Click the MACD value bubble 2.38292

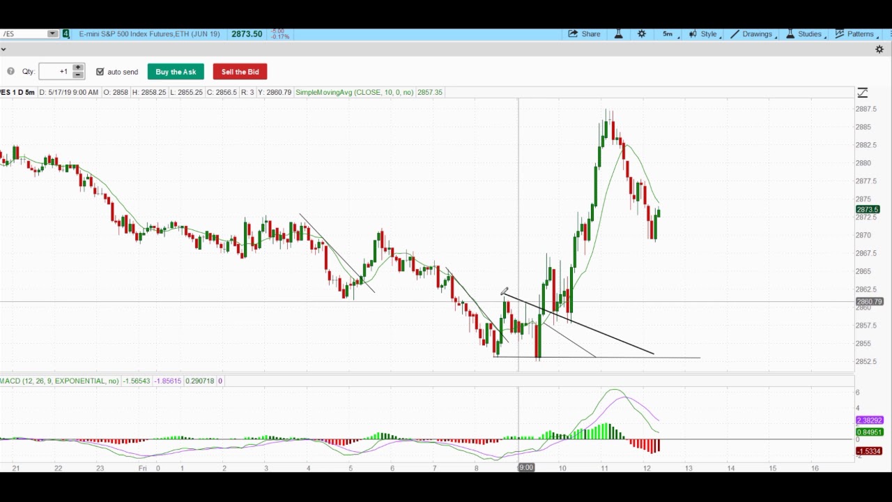pyautogui.click(x=870, y=420)
